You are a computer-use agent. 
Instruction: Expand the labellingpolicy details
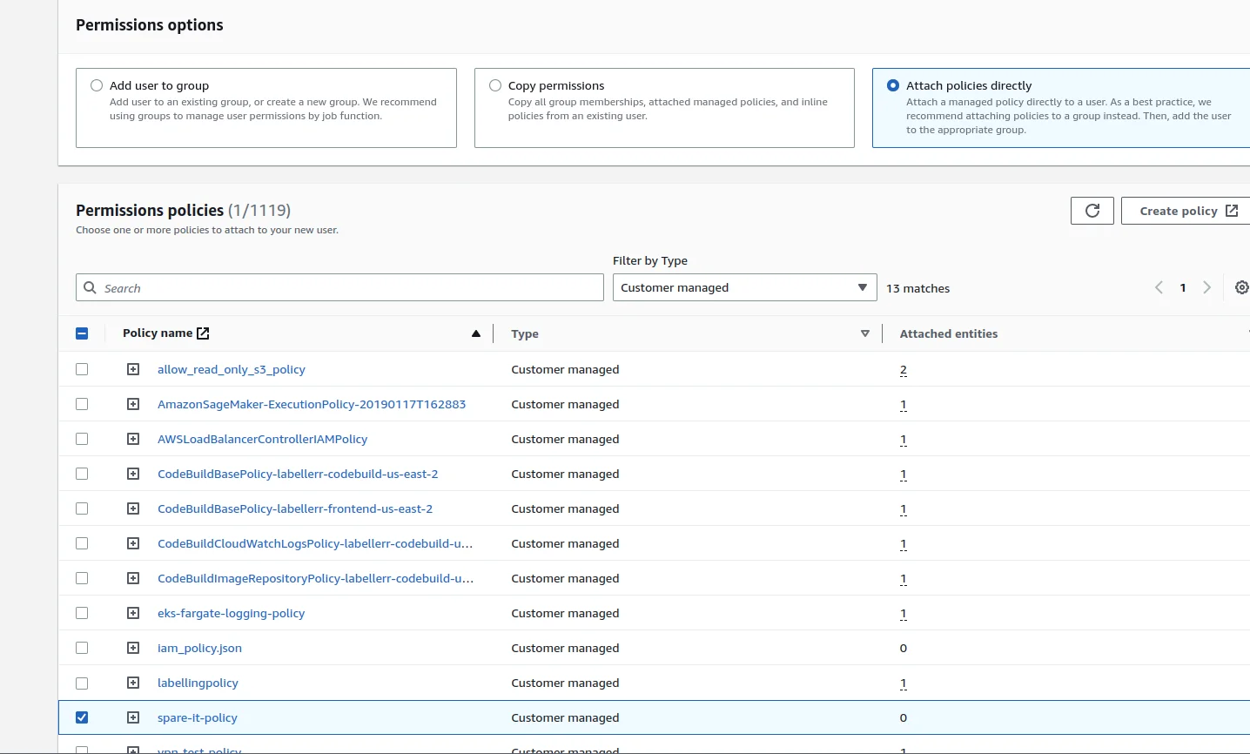point(133,683)
